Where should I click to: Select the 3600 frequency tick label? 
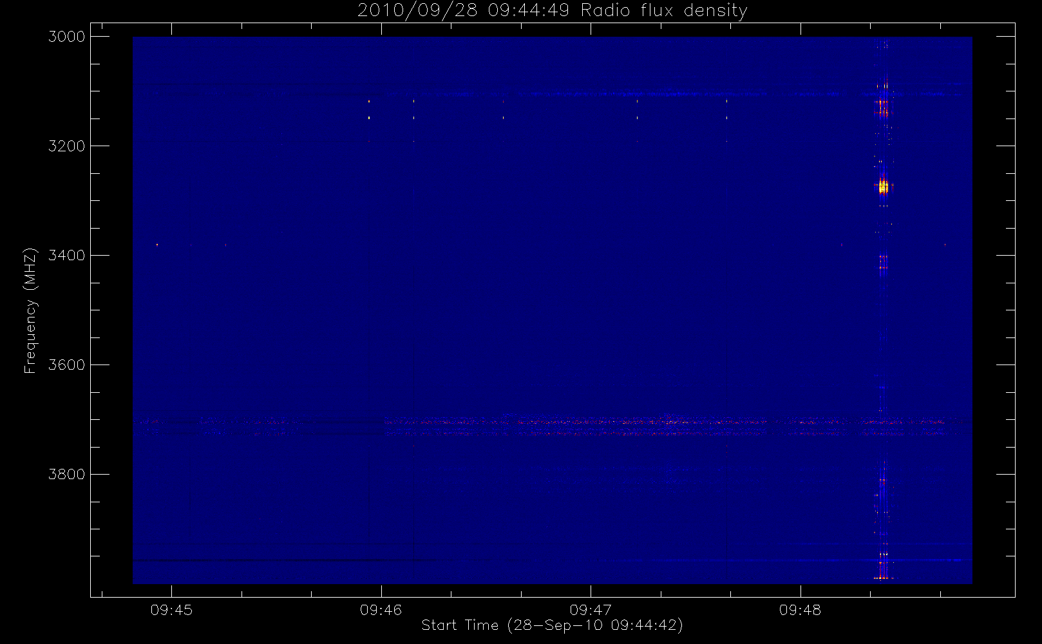click(66, 365)
